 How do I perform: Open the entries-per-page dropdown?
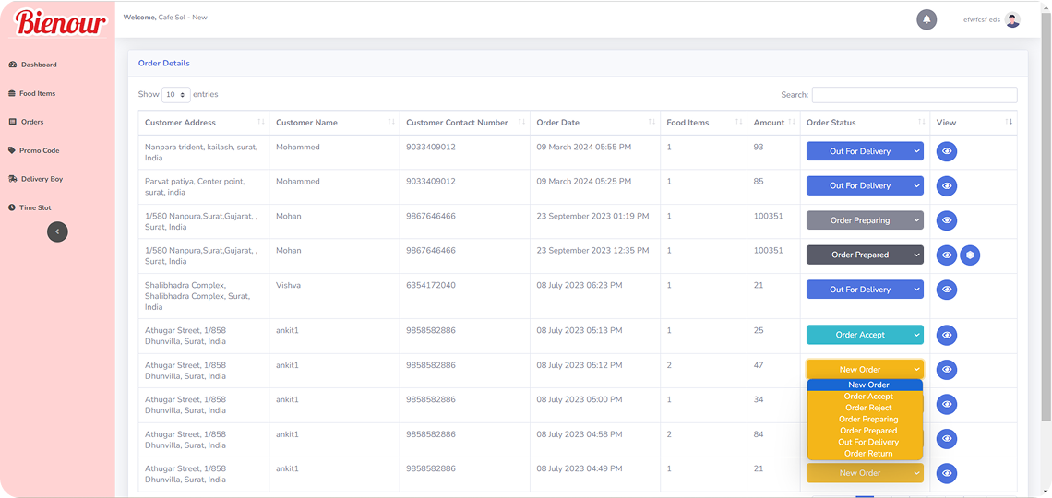coord(176,94)
